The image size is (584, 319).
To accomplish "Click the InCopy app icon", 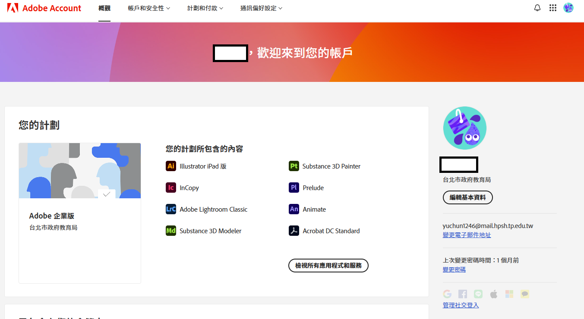I will tap(171, 188).
